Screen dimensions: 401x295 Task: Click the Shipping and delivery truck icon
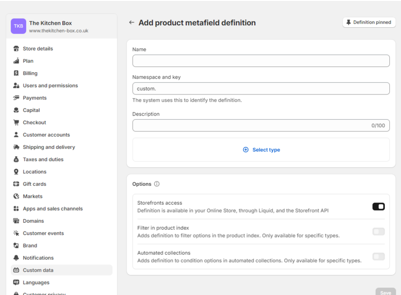(x=16, y=147)
